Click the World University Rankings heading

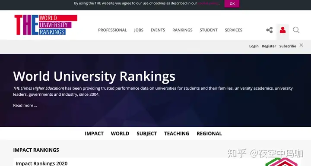(x=94, y=76)
